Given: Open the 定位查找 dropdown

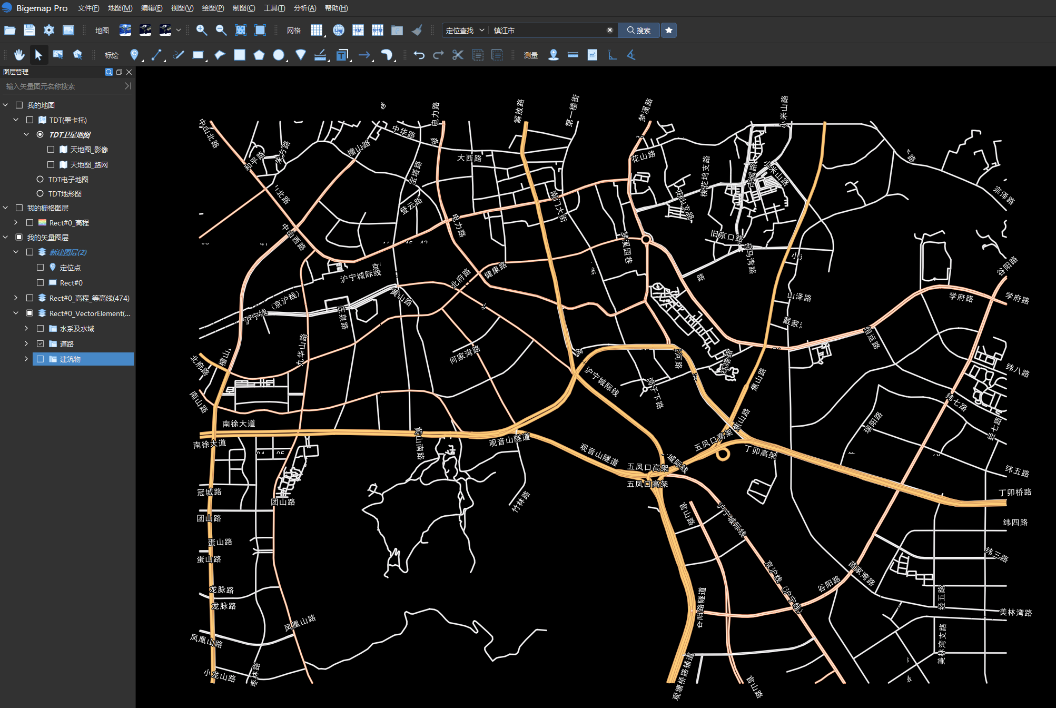Looking at the screenshot, I should click(465, 30).
